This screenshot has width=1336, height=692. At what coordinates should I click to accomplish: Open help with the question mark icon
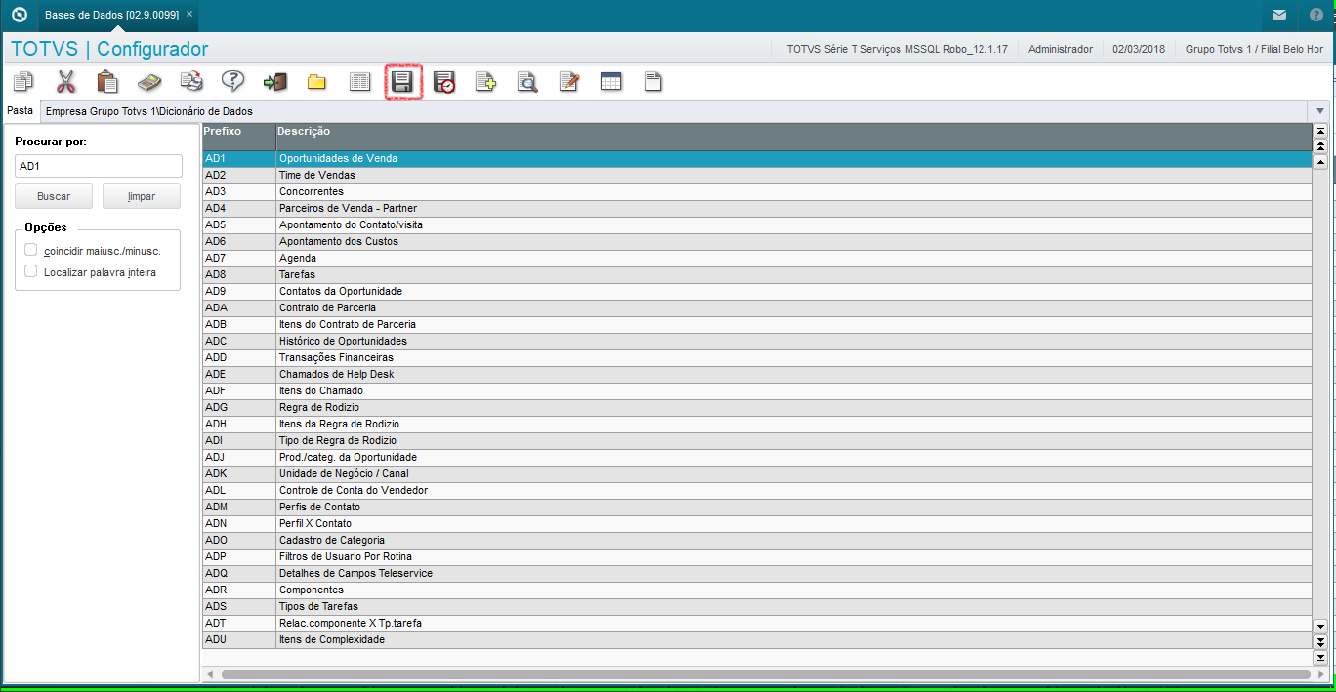pos(232,82)
